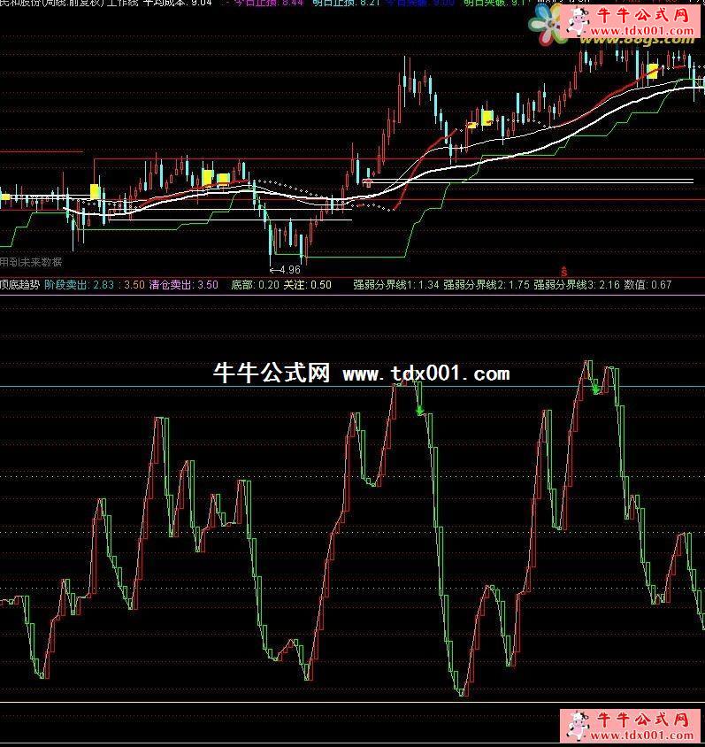Click the small red marker above indicator header
This screenshot has height=747, width=705.
coord(563,269)
